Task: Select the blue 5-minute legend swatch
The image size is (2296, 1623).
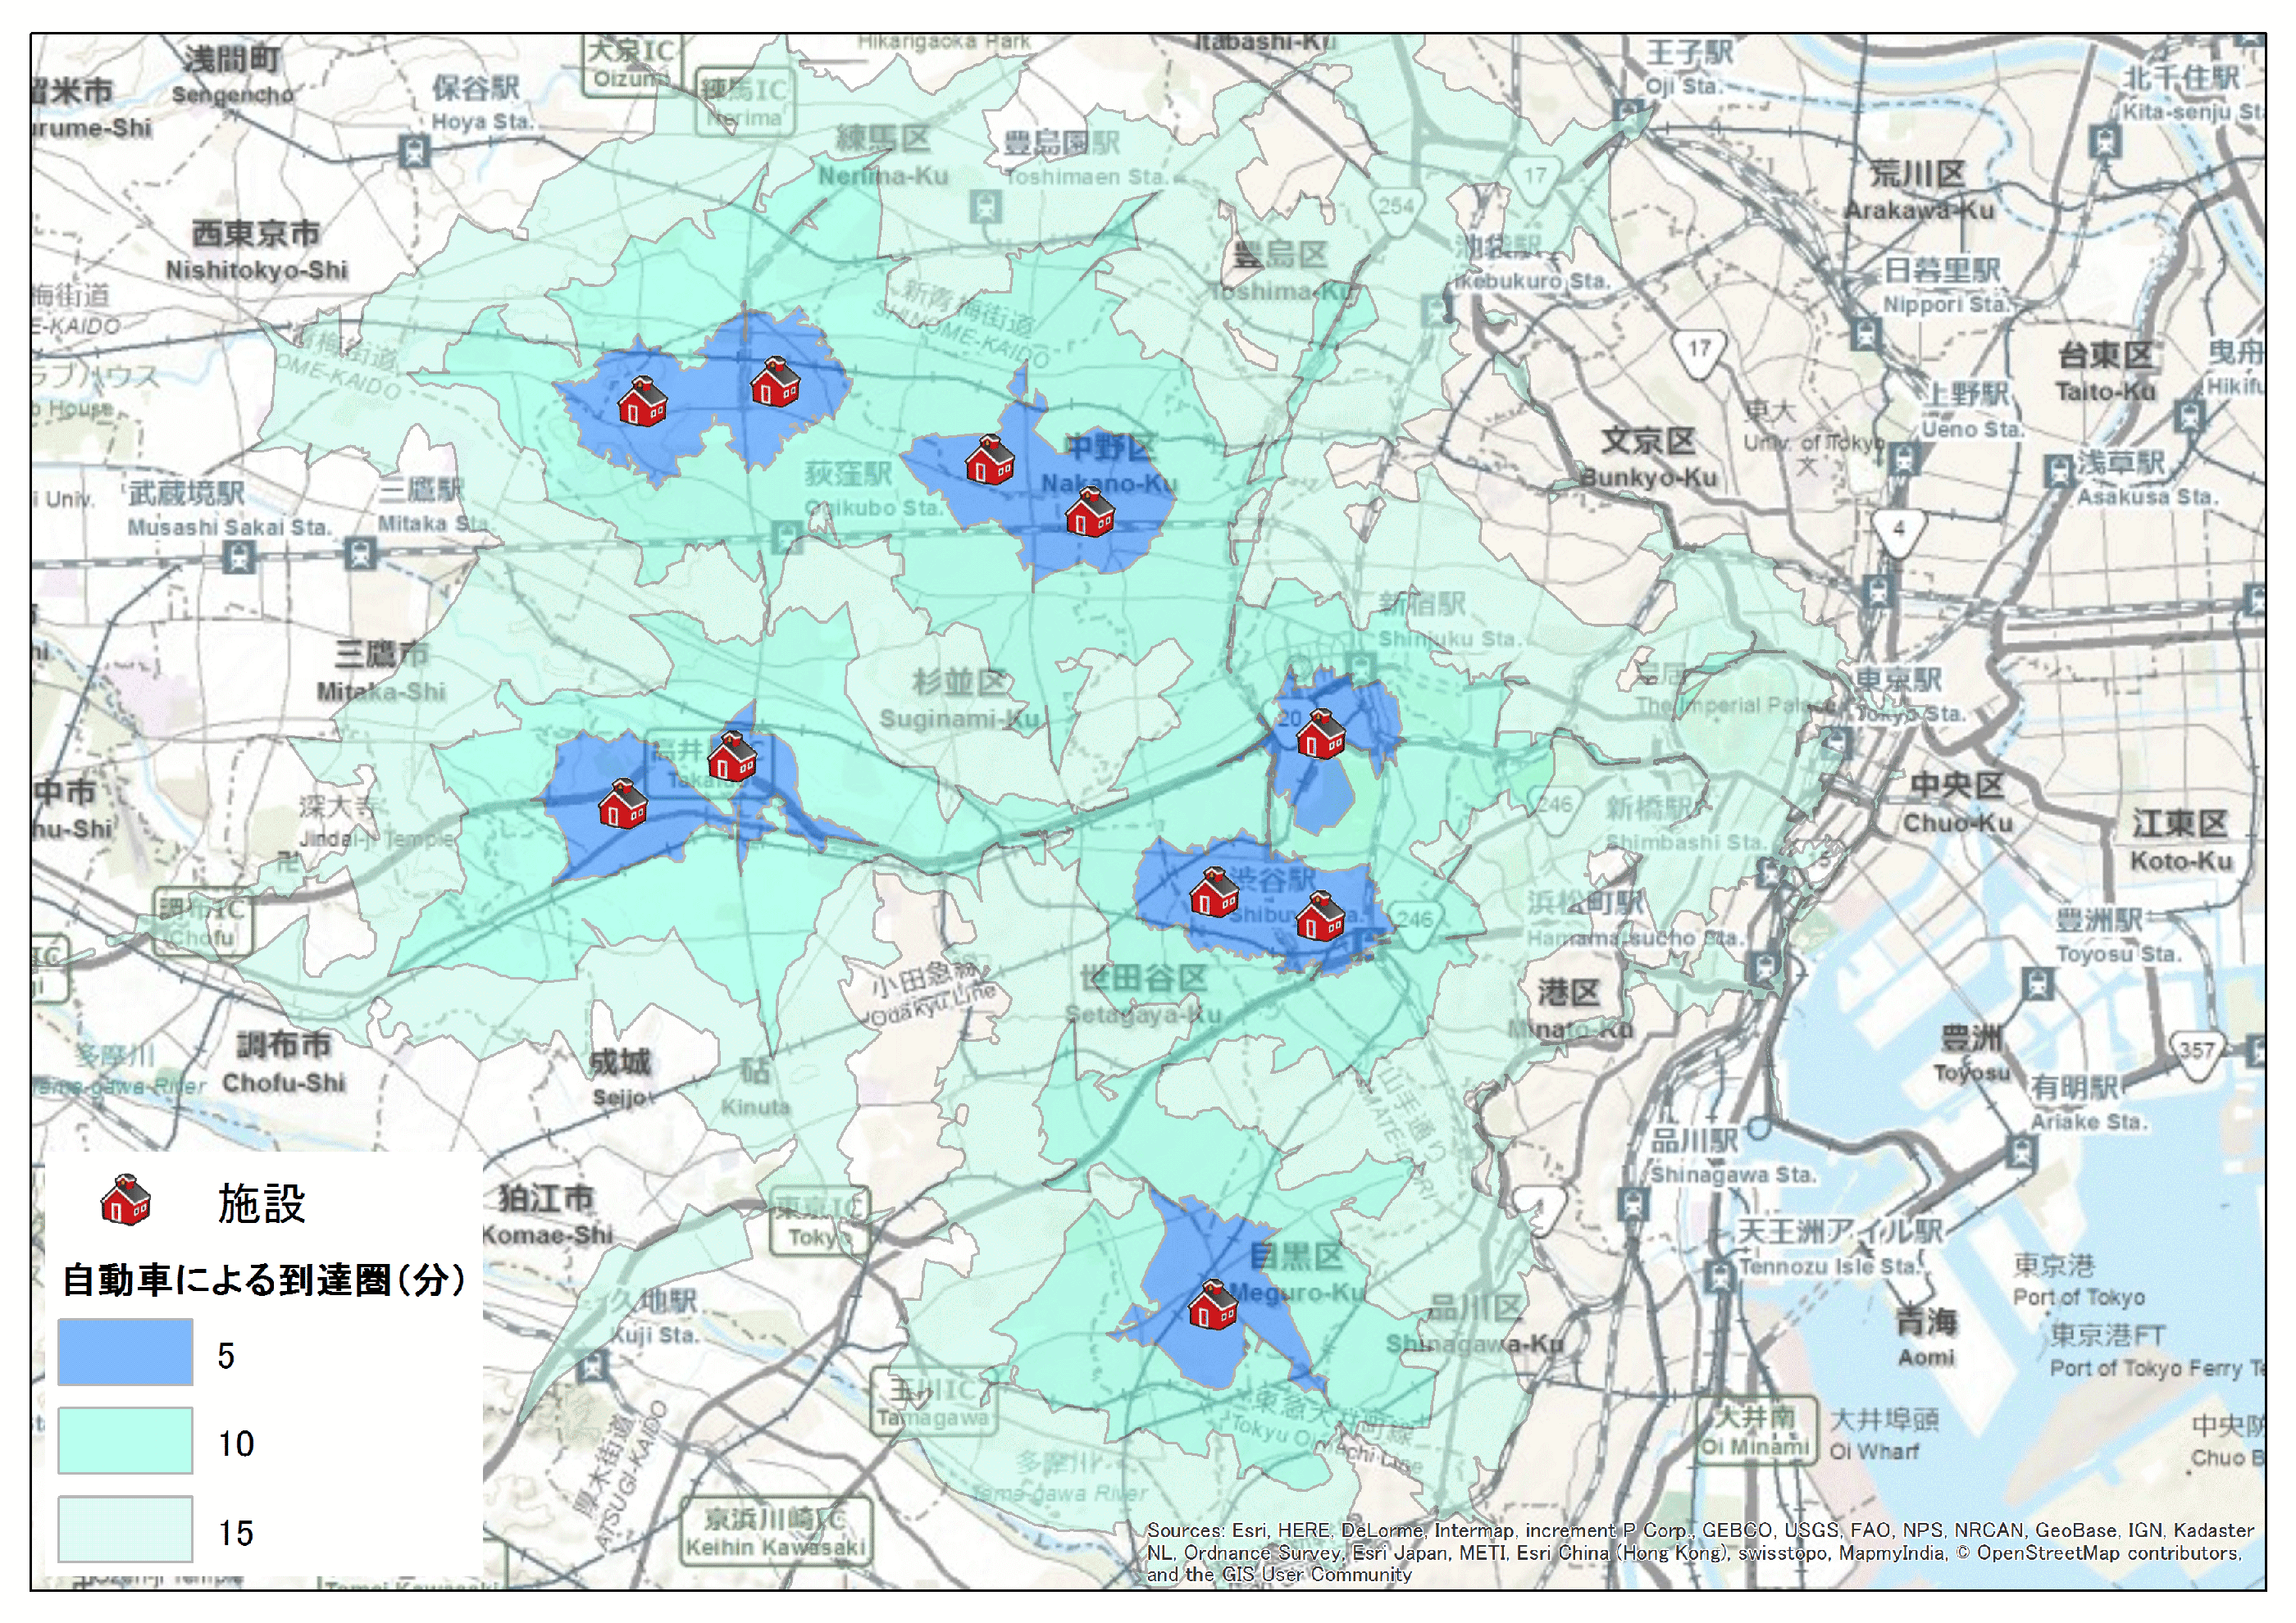Action: (125, 1352)
